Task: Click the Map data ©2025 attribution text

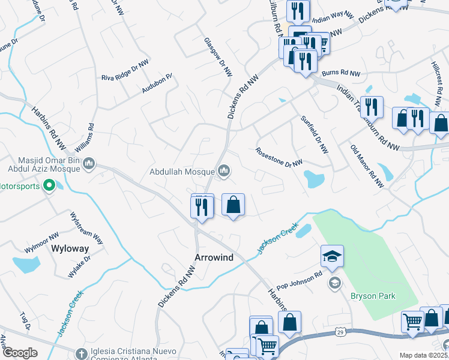Action: 424,355
